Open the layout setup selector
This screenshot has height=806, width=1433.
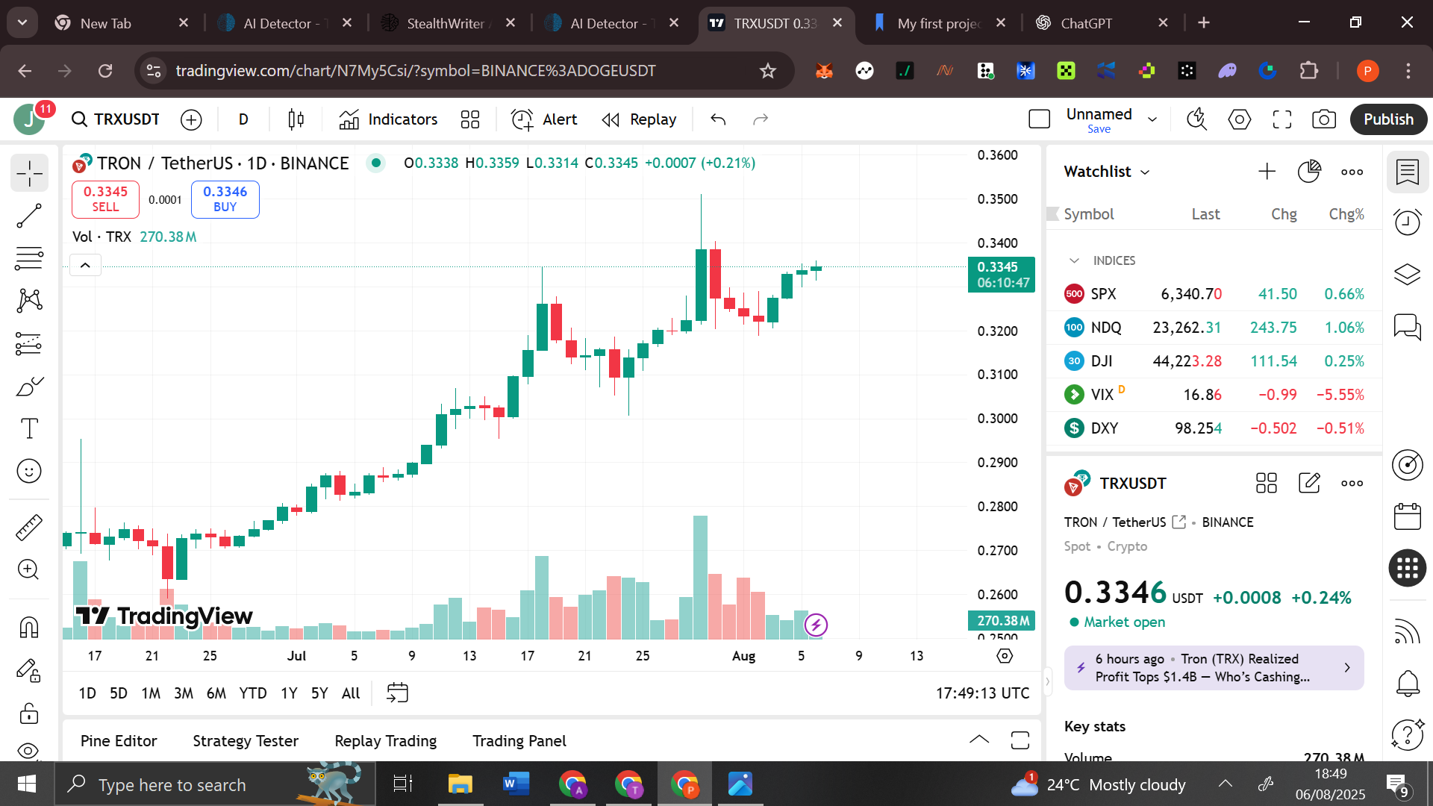1039,119
